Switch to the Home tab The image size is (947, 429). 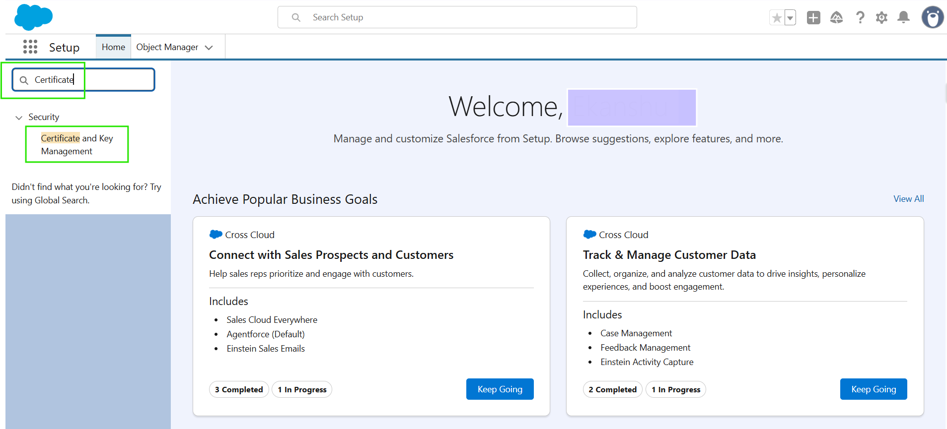point(113,47)
